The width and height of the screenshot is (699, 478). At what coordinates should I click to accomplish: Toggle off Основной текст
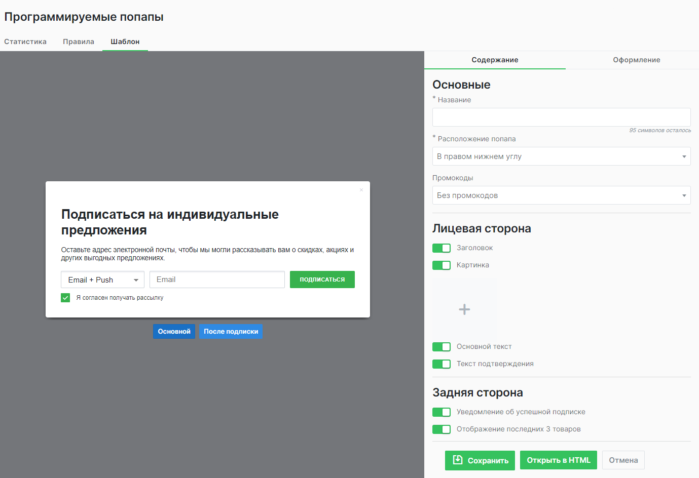(441, 347)
